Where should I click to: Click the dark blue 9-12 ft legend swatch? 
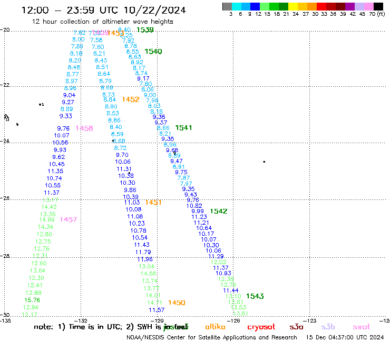tap(256, 6)
